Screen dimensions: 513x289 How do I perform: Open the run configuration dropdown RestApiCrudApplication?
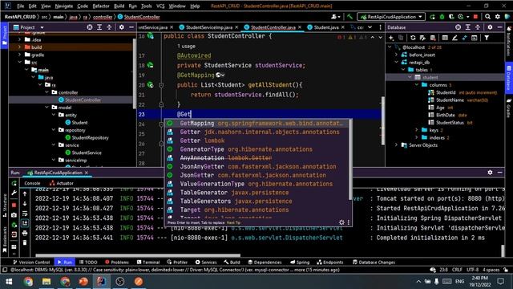[391, 16]
